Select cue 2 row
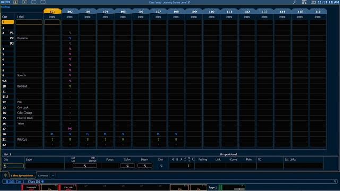The image size is (340, 191). click(x=8, y=28)
